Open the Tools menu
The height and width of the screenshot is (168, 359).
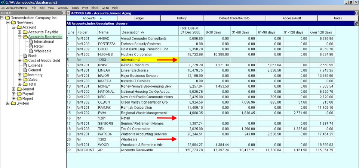click(x=75, y=7)
